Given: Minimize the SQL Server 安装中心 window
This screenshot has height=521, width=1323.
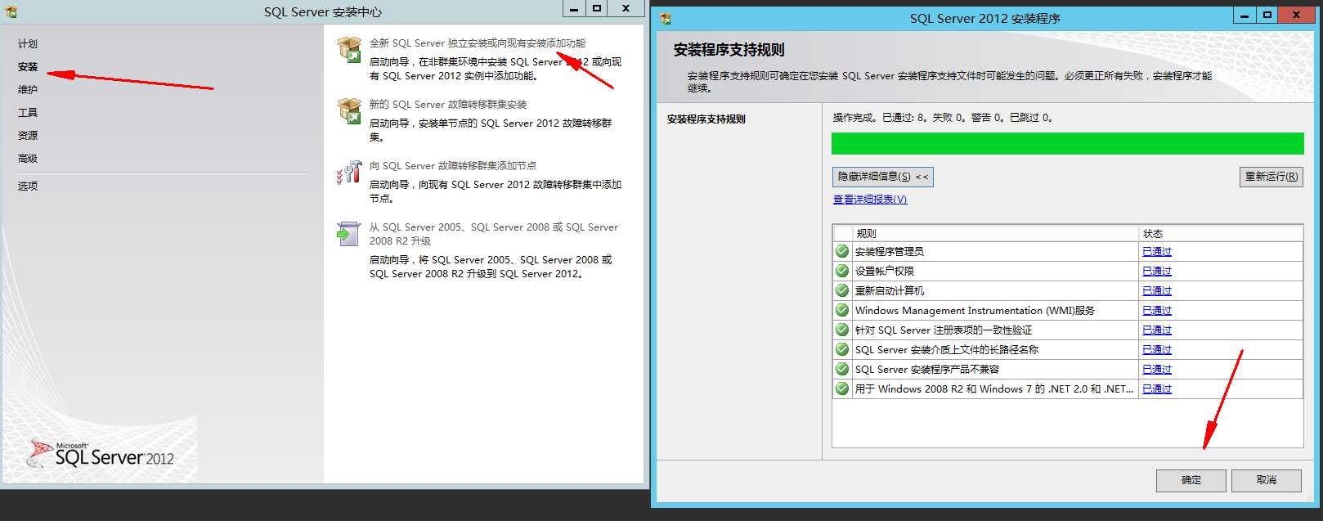Looking at the screenshot, I should click(574, 8).
